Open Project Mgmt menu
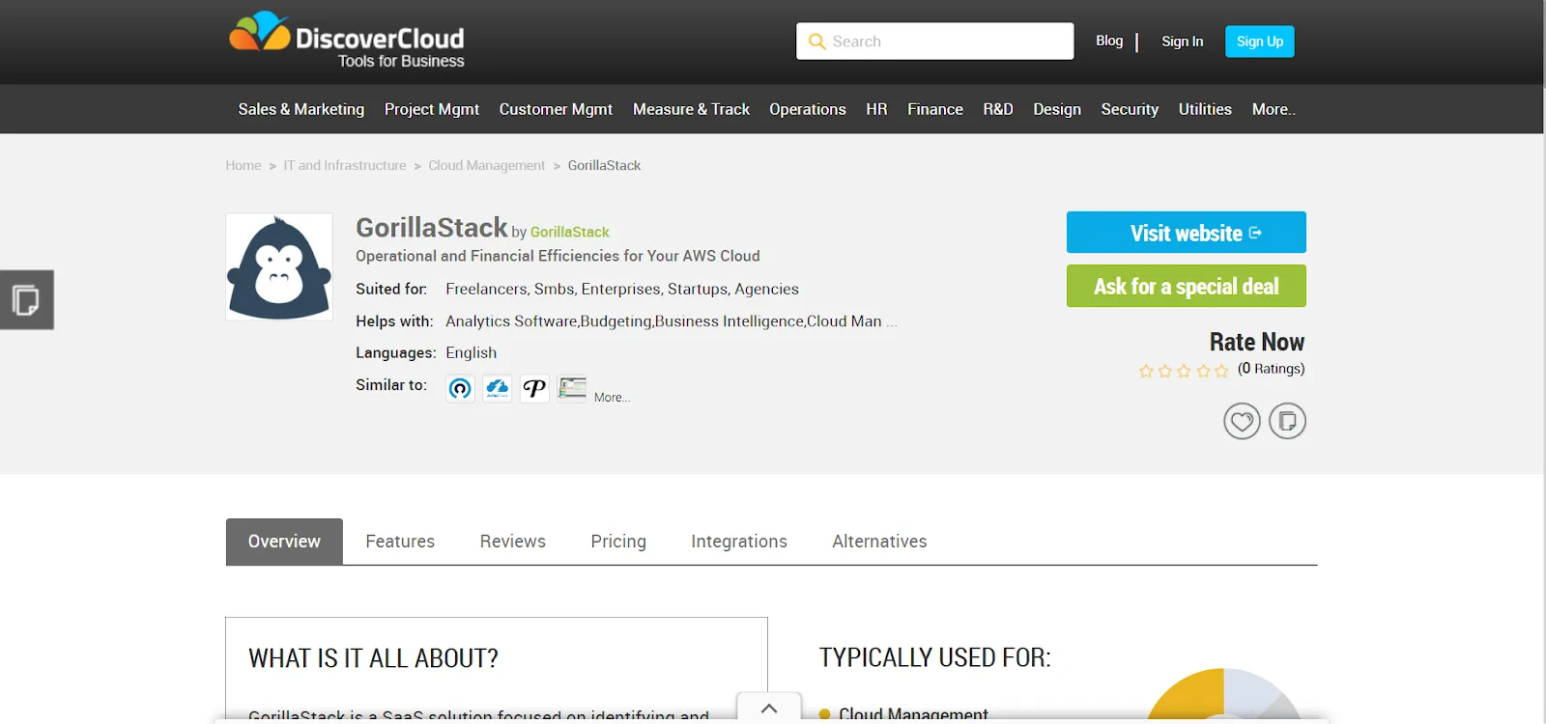This screenshot has width=1546, height=724. point(432,109)
